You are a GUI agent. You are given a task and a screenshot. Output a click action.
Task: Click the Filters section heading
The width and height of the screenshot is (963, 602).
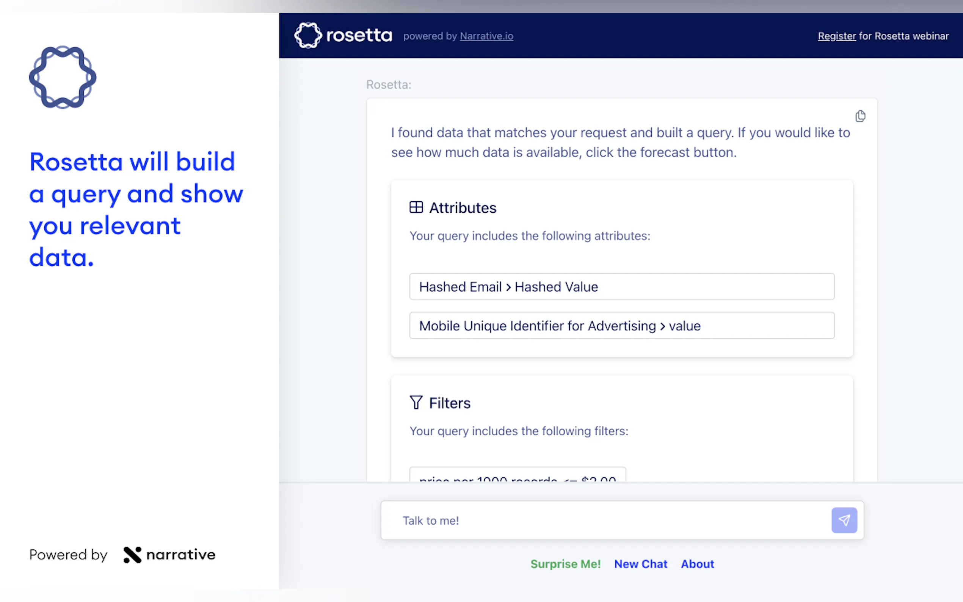(449, 403)
